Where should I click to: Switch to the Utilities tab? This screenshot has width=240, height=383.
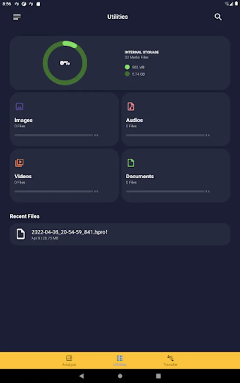(120, 360)
